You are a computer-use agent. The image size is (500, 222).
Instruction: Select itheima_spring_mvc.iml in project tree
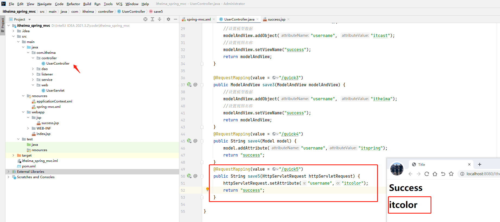click(x=40, y=161)
